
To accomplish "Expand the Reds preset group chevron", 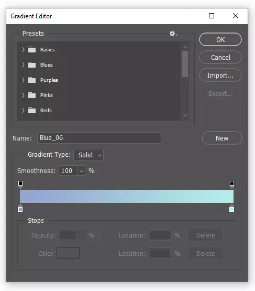I will [x=23, y=111].
